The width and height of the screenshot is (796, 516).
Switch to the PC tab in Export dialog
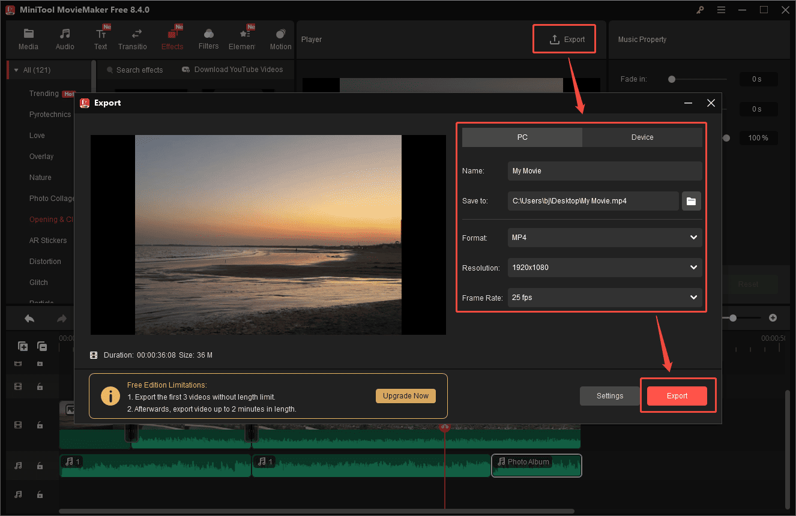(522, 137)
